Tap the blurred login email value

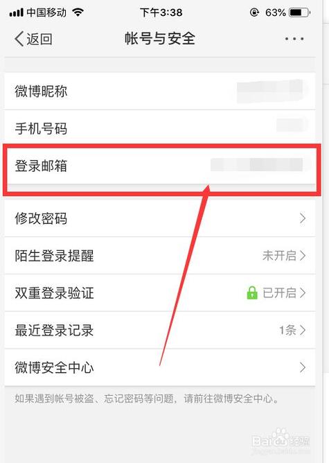click(257, 165)
